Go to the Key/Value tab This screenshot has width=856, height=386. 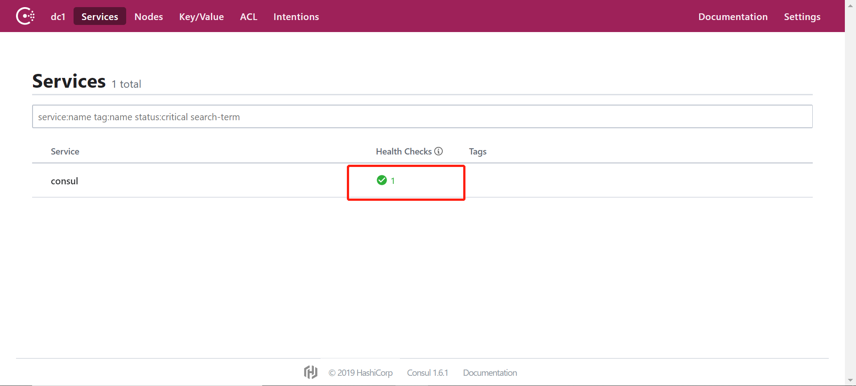click(202, 16)
